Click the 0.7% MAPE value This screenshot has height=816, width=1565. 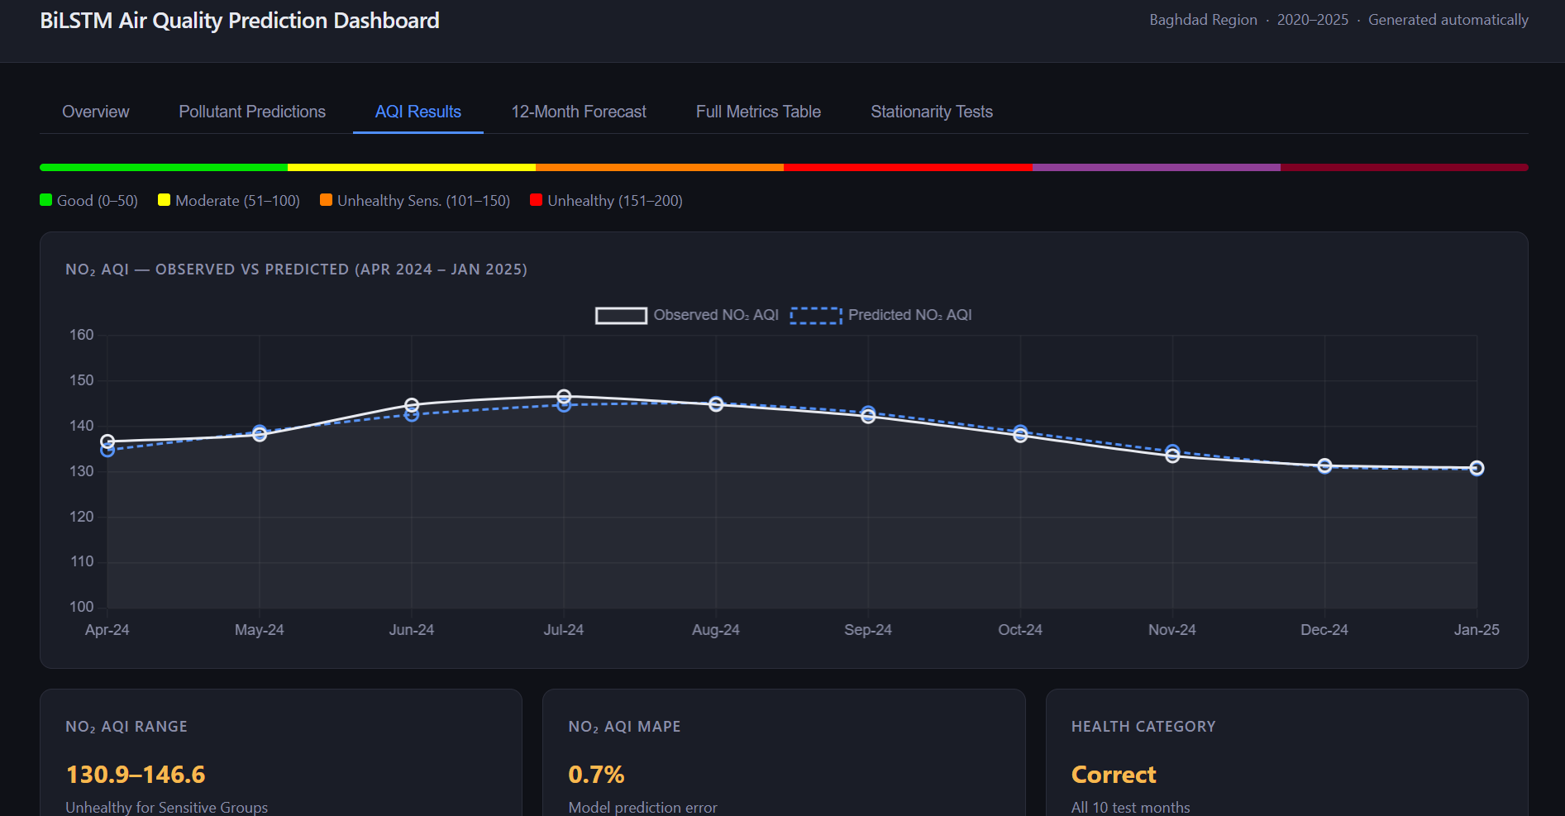596,775
